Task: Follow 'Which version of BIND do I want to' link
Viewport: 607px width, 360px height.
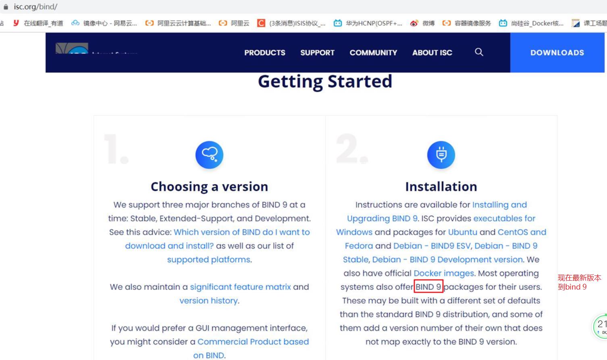Action: 242,232
